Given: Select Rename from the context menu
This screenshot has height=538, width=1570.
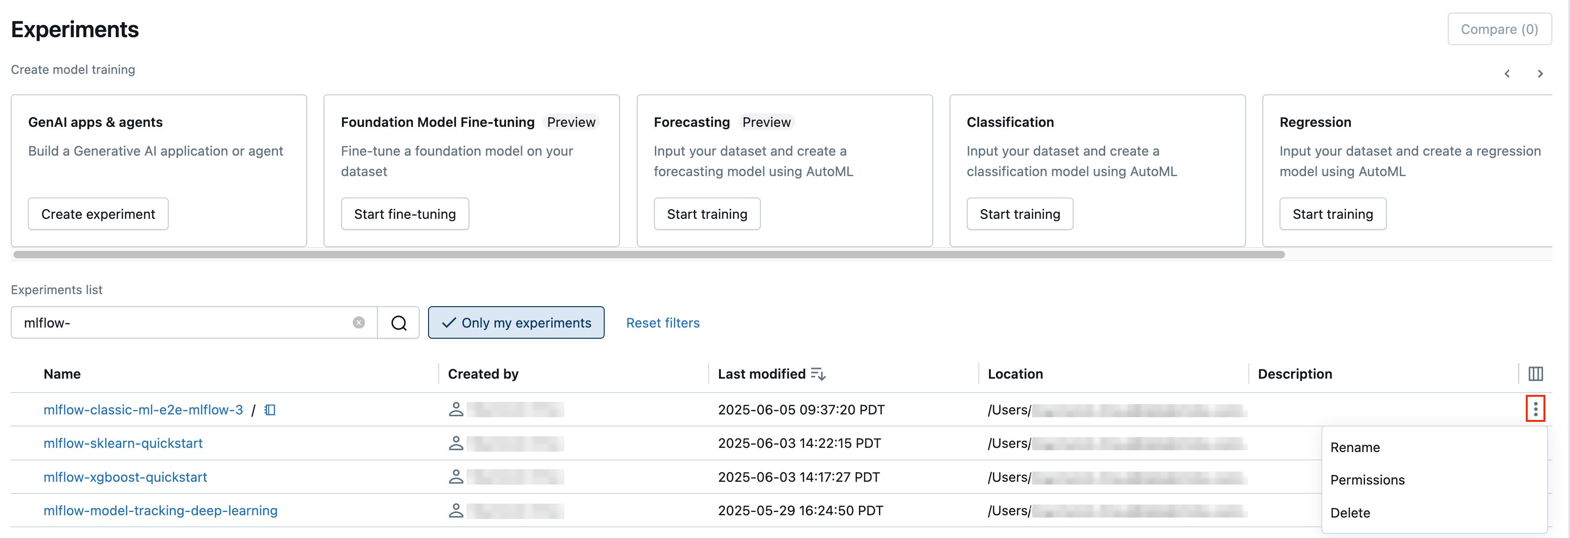Looking at the screenshot, I should tap(1355, 447).
